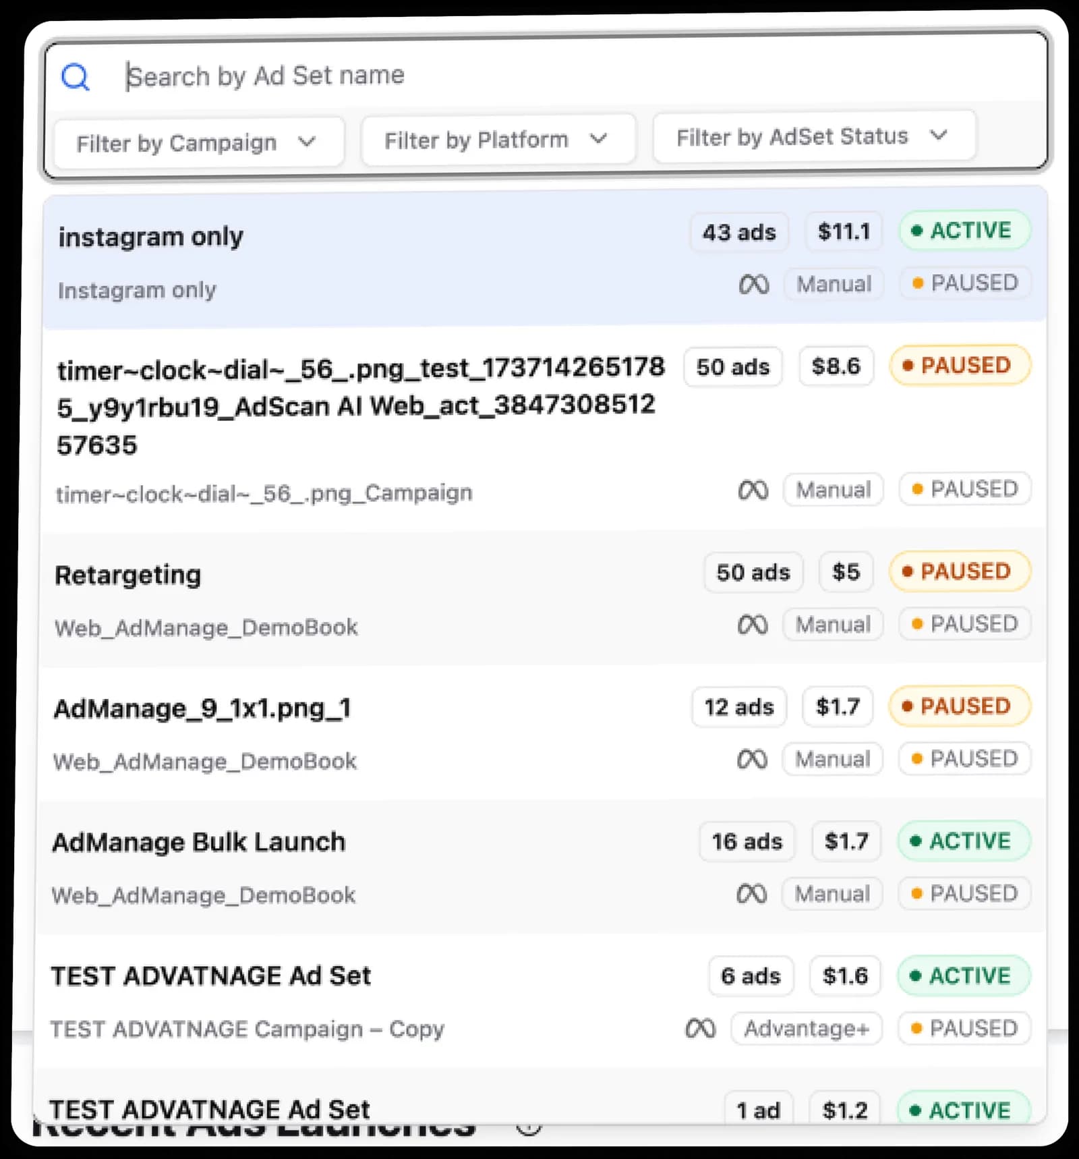The height and width of the screenshot is (1159, 1079).
Task: Click the 16 ads badge
Action: 747,841
